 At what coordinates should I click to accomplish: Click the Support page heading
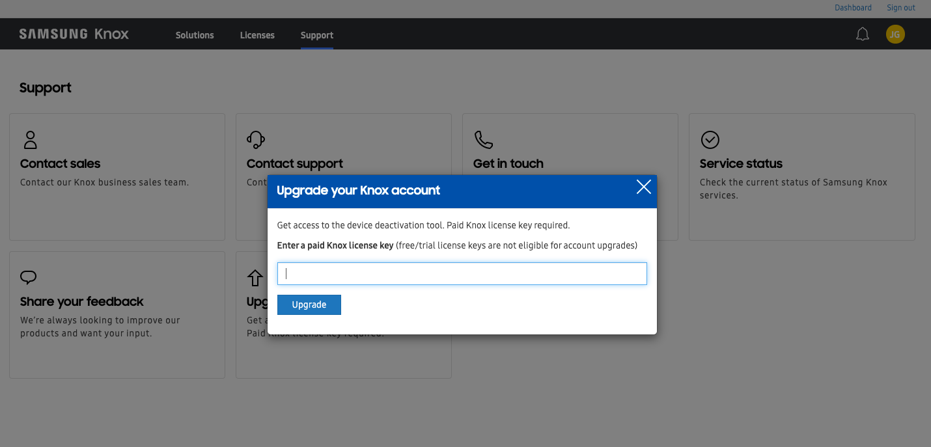coord(46,88)
